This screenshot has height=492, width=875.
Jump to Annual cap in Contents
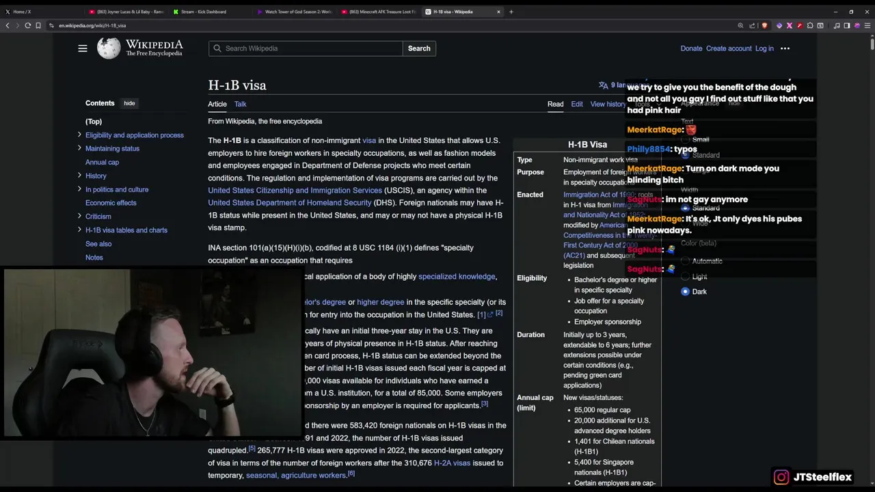(x=102, y=162)
